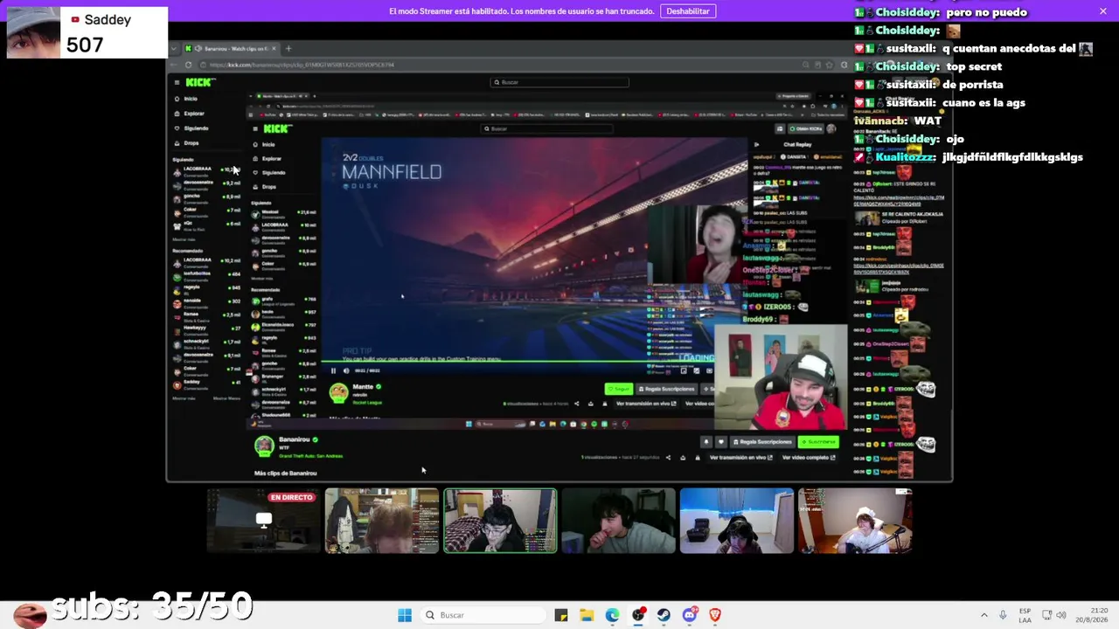Screen dimensions: 1119x629
Task: Select the EN DIRECTO stream thumbnail
Action: 263,521
